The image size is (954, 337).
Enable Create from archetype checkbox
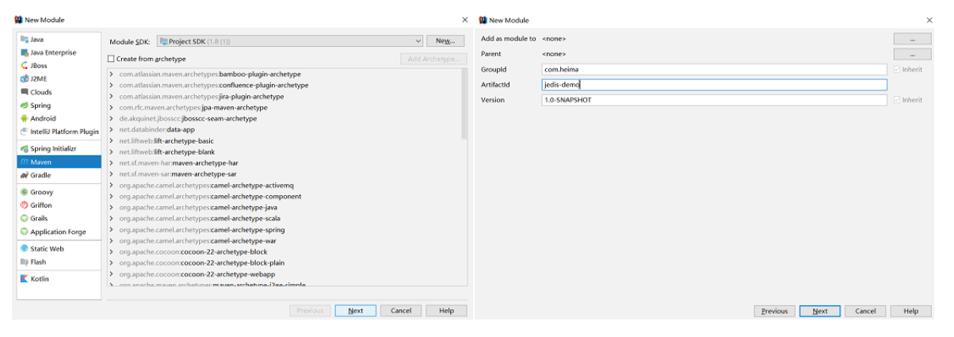[111, 59]
